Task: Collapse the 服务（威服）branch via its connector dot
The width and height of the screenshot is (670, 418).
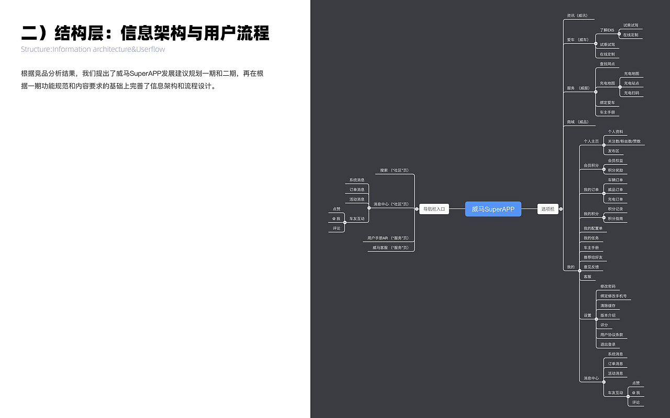Action: click(596, 91)
